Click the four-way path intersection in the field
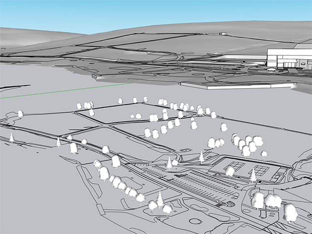The image size is (312, 234). coord(106,125)
